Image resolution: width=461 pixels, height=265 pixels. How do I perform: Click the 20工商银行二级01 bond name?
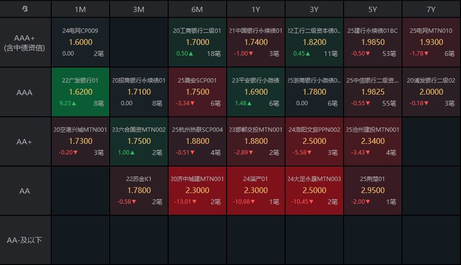(197, 31)
